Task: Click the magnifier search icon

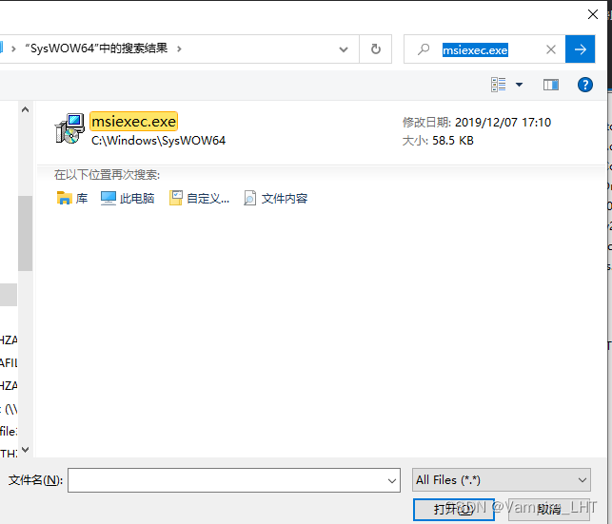Action: point(424,49)
